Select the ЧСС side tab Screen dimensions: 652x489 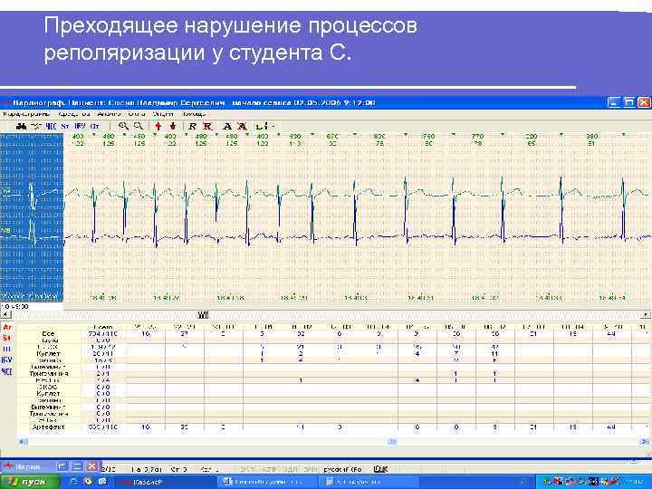click(7, 371)
